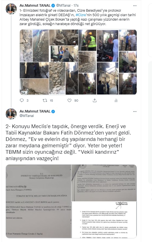The height and width of the screenshot is (242, 152).
Task: Open the upper-right ministry answer document image
Action: tap(104, 183)
